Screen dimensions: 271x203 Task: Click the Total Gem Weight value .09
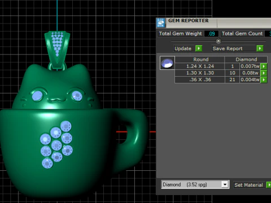pyautogui.click(x=211, y=34)
